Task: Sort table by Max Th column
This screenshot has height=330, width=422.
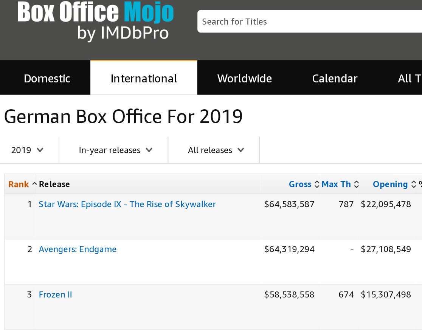Action: click(x=336, y=184)
